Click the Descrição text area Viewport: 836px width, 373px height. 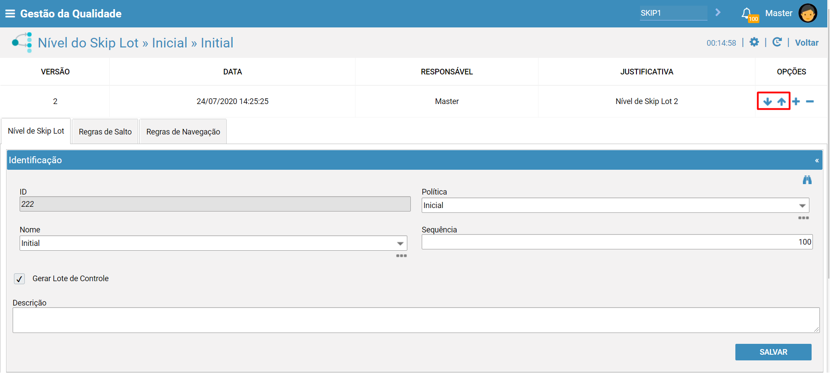tap(416, 320)
